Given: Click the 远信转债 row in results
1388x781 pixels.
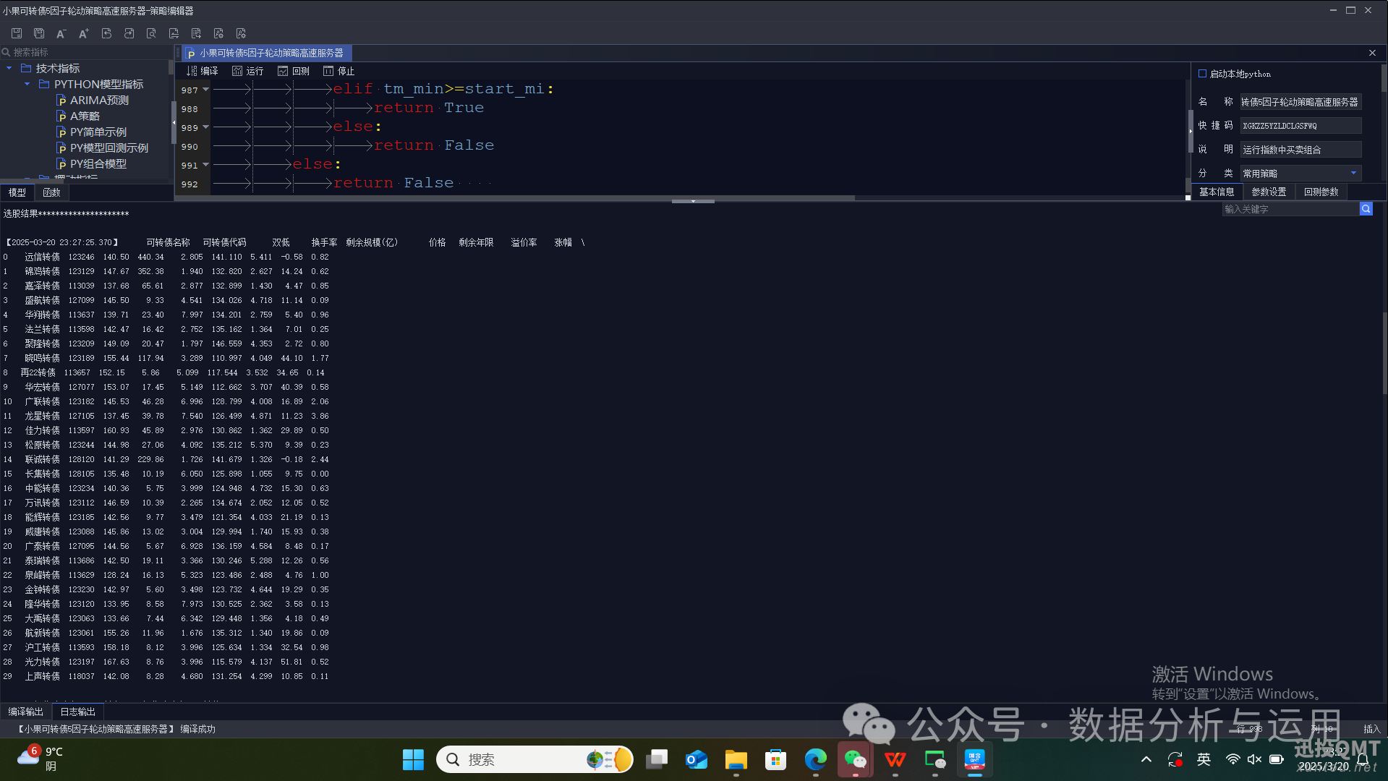Looking at the screenshot, I should (x=166, y=257).
